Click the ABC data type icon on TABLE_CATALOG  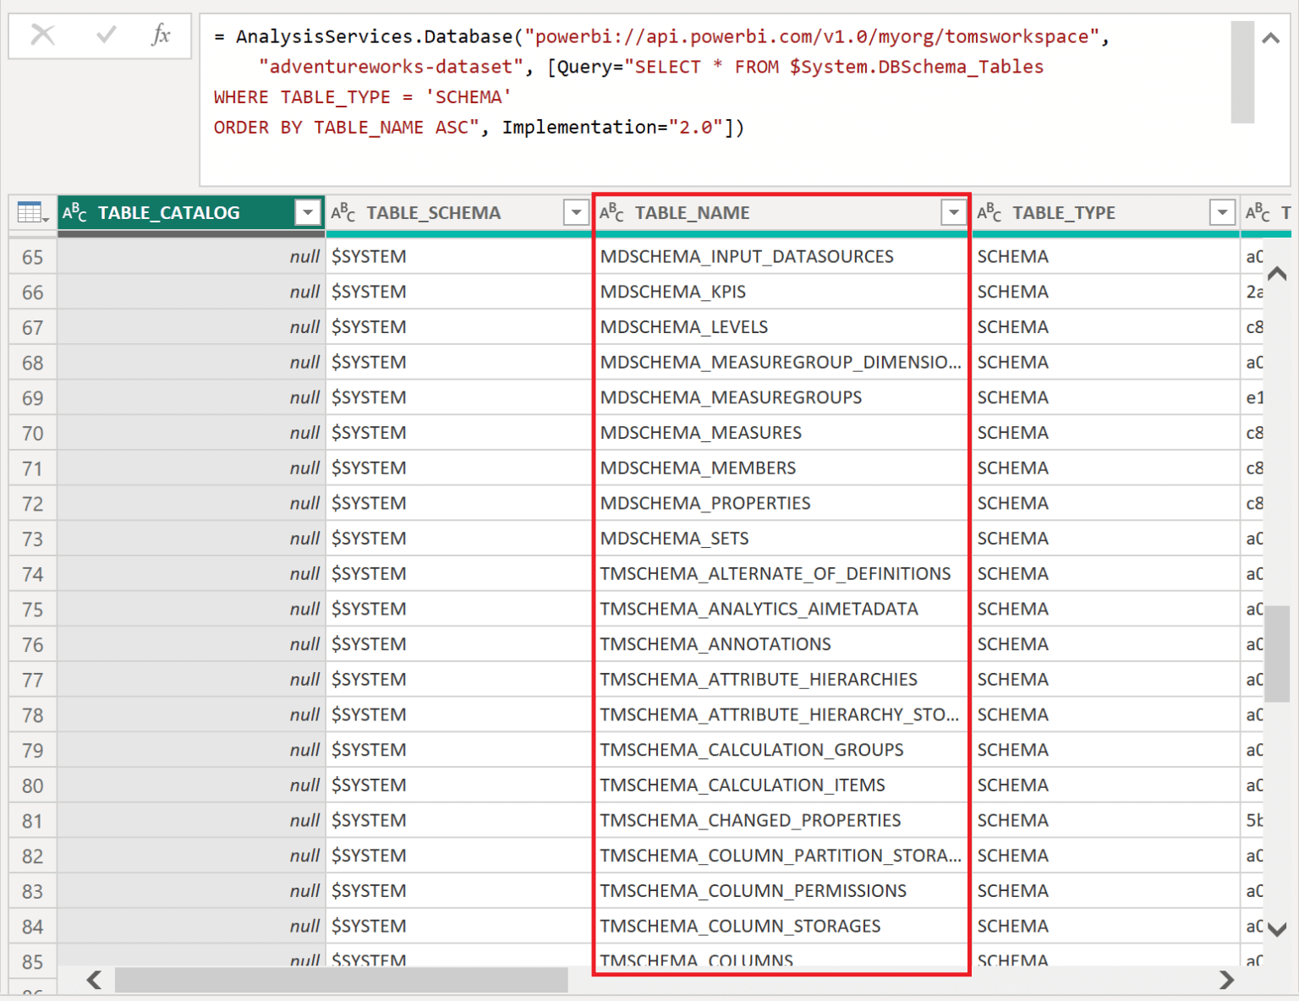[x=74, y=212]
